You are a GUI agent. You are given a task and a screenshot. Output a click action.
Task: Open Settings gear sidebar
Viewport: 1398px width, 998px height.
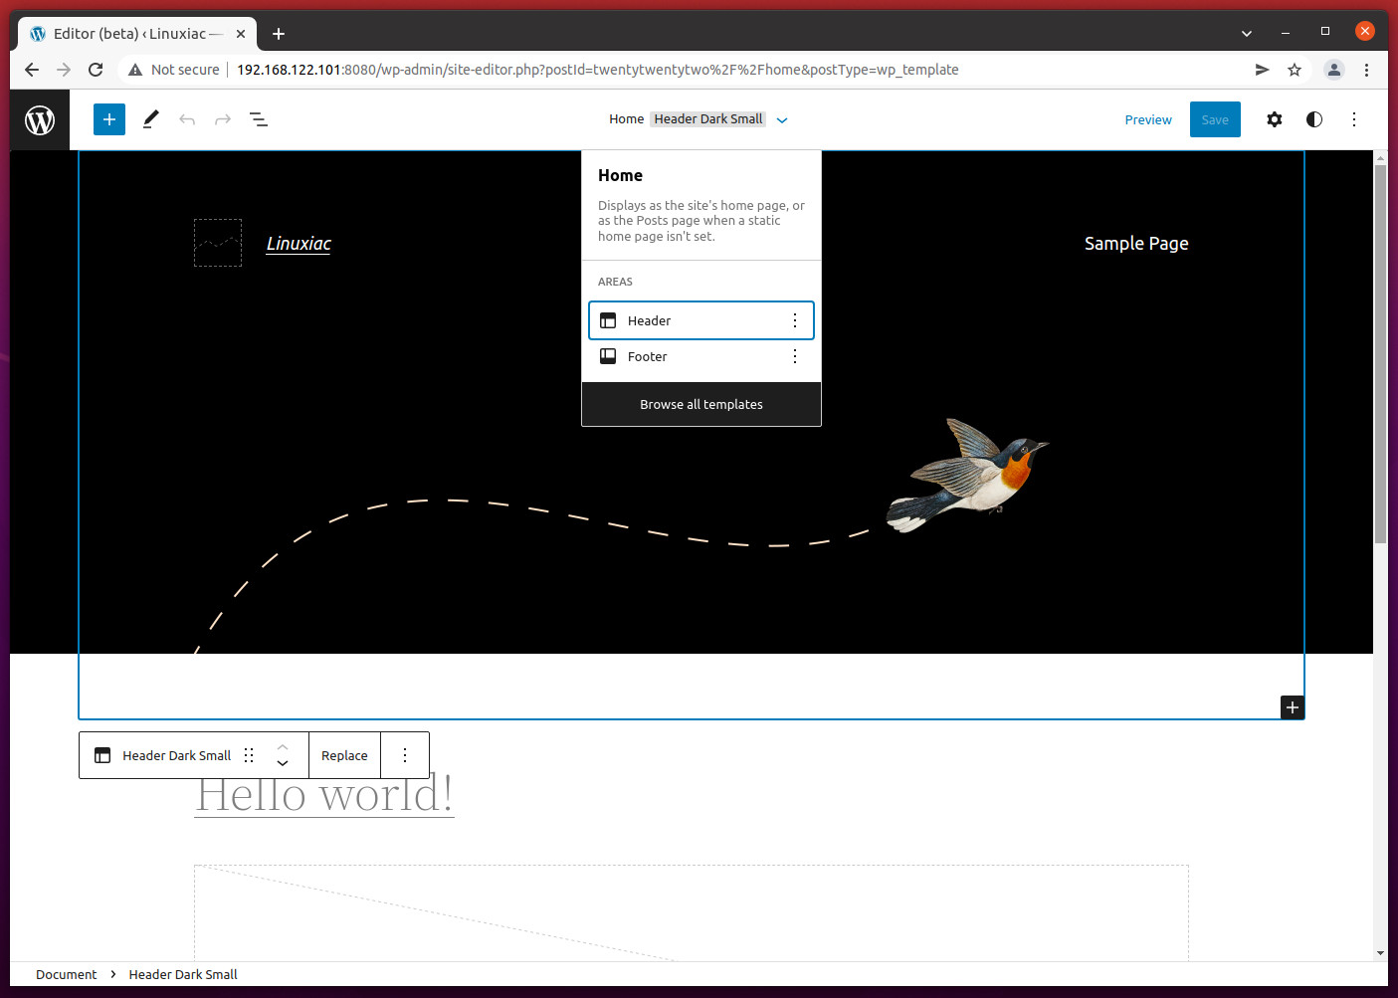(1275, 119)
